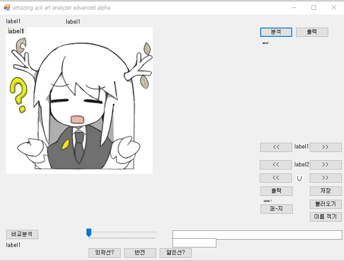This screenshot has width=344, height=261.
Task: Click the 이름 적기 button
Action: tap(326, 217)
